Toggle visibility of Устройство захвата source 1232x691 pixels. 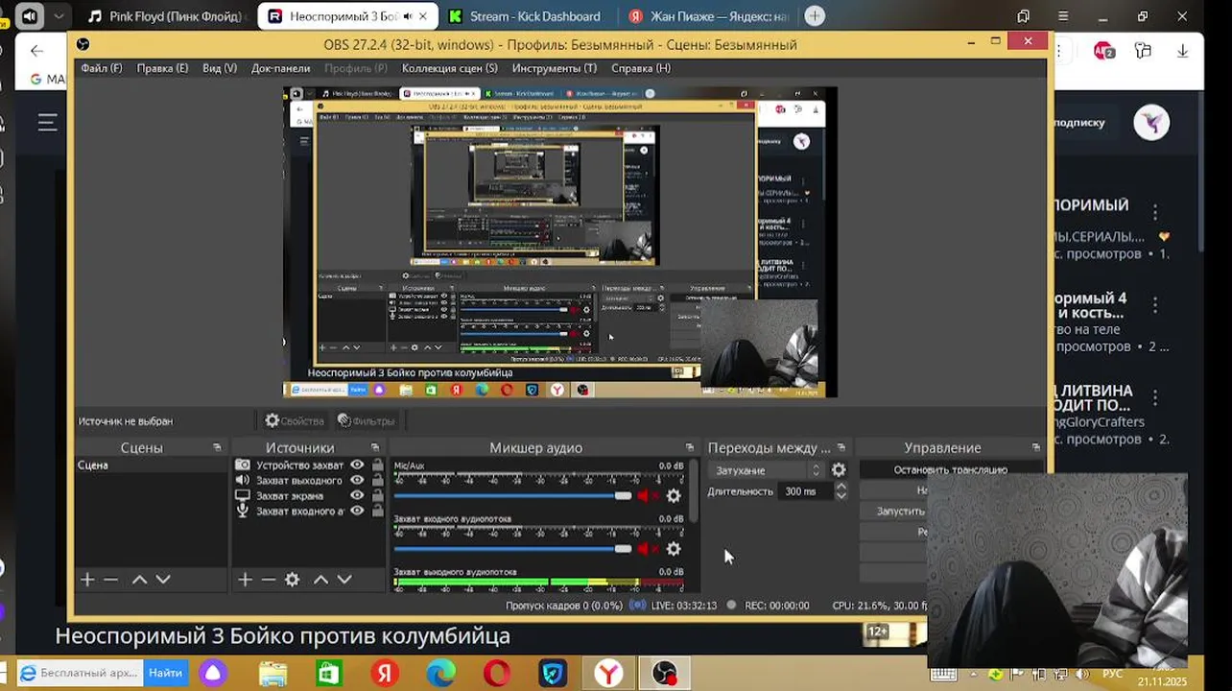point(357,465)
